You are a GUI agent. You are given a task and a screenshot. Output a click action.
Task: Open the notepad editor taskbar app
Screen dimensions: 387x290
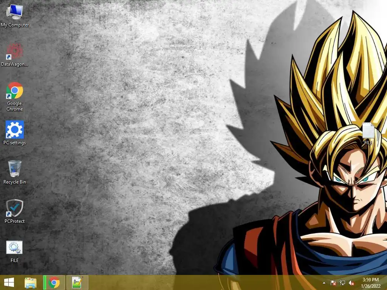pos(77,282)
